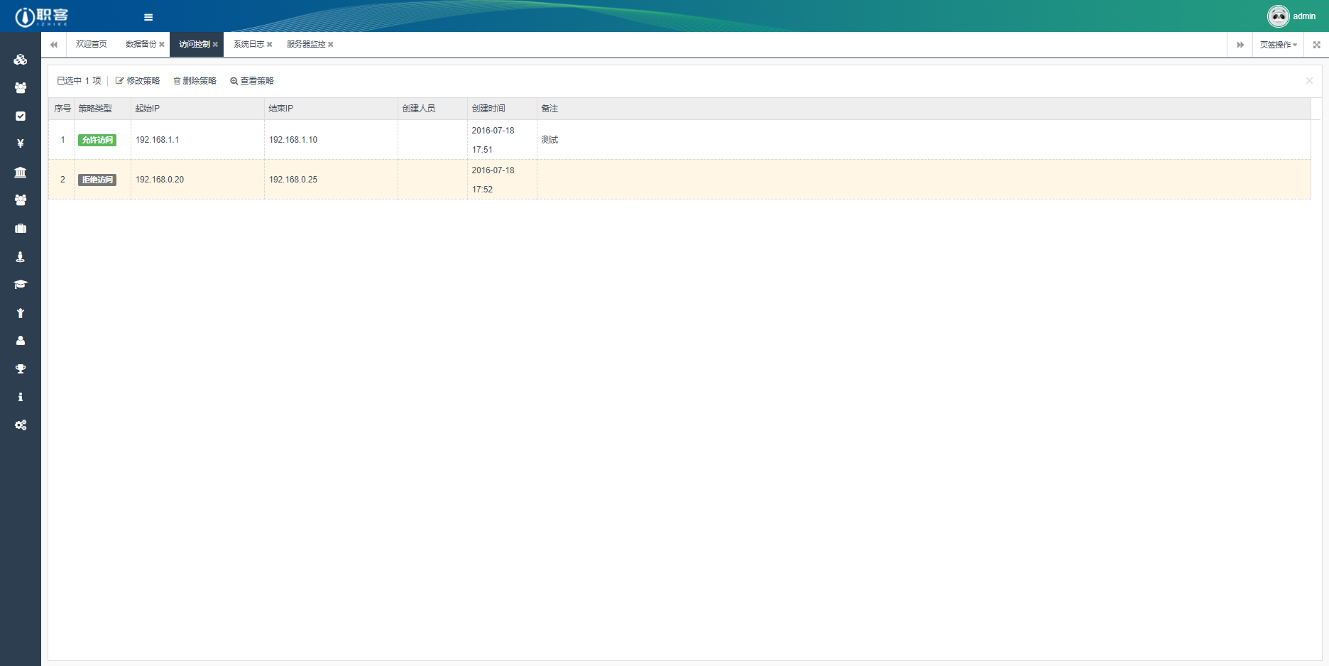Select the grey 拒绝访问 badge
Viewport: 1329px width, 666px height.
[97, 180]
